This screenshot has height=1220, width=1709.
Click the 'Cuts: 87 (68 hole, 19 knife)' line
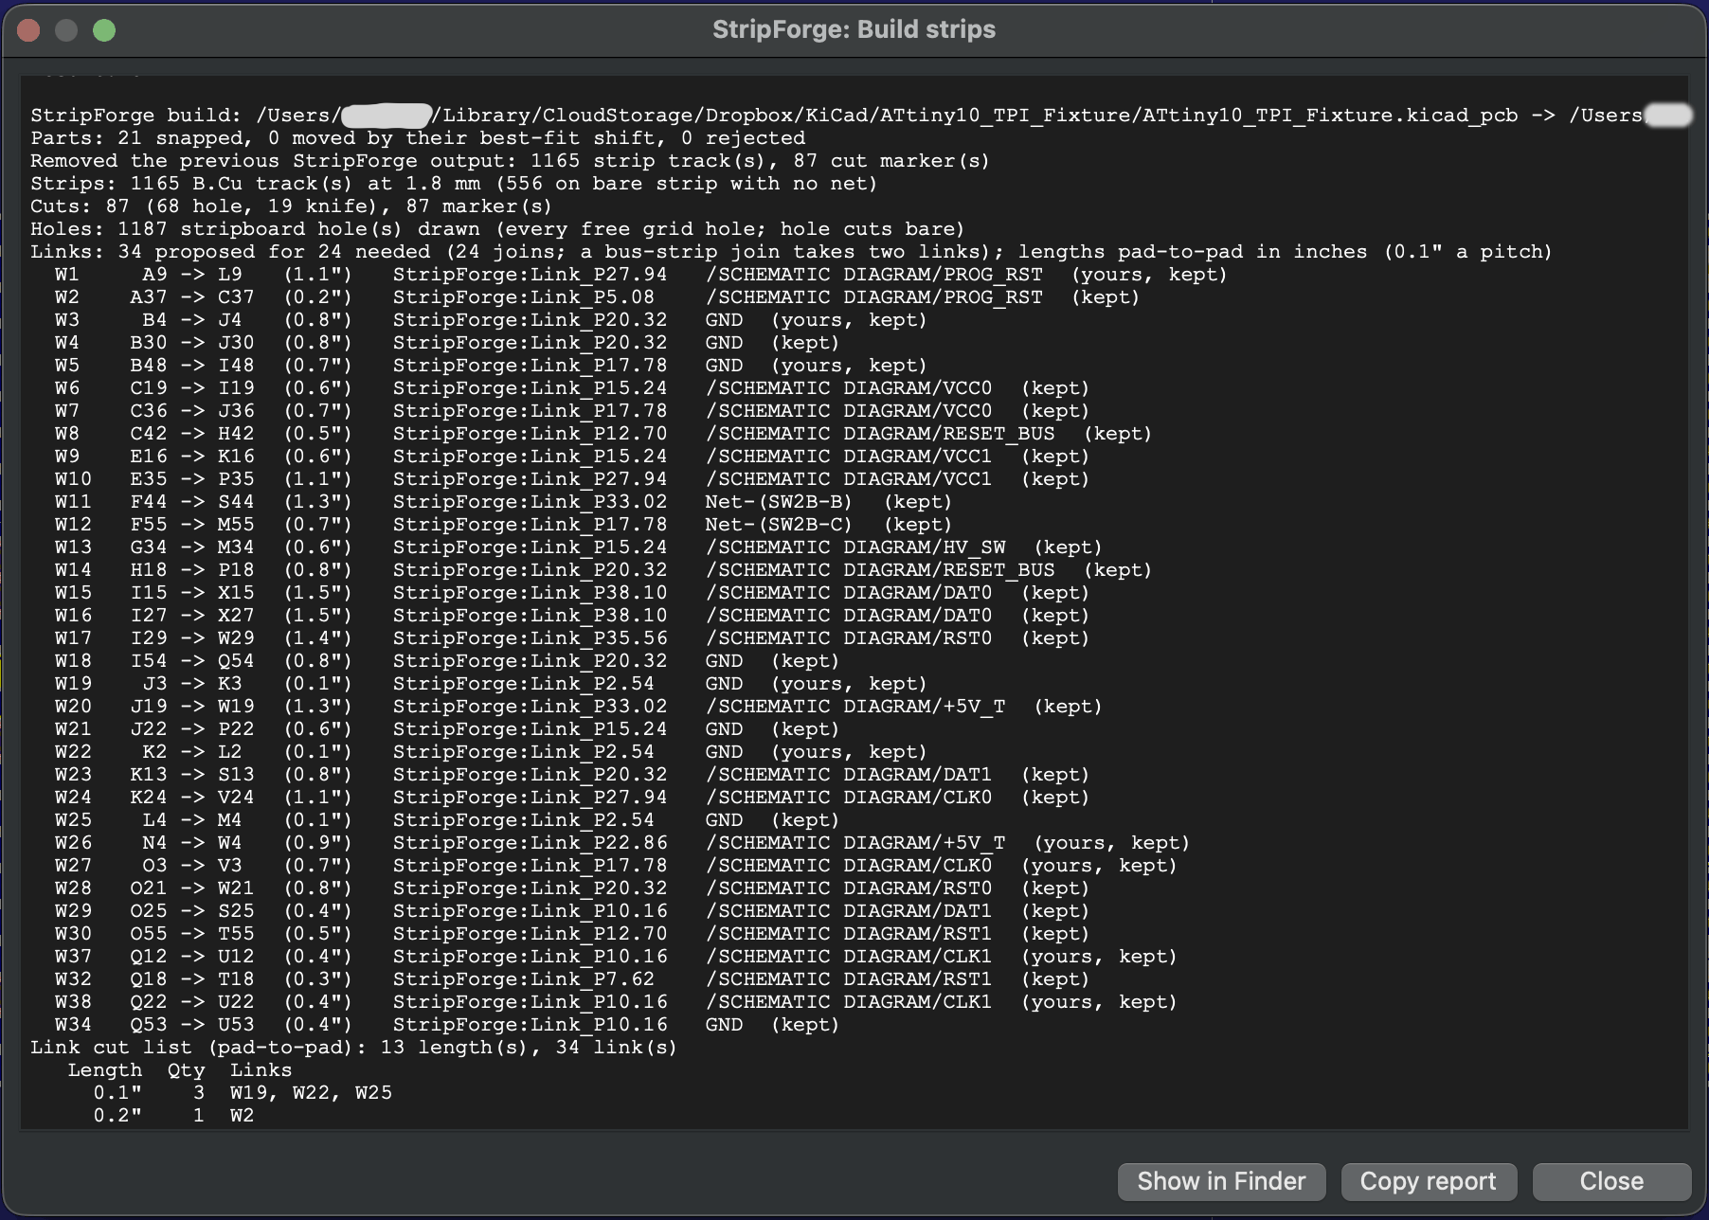(x=291, y=206)
